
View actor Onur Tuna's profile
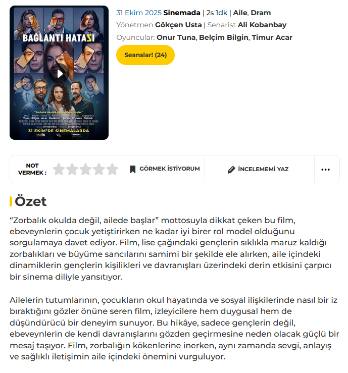[x=176, y=37]
